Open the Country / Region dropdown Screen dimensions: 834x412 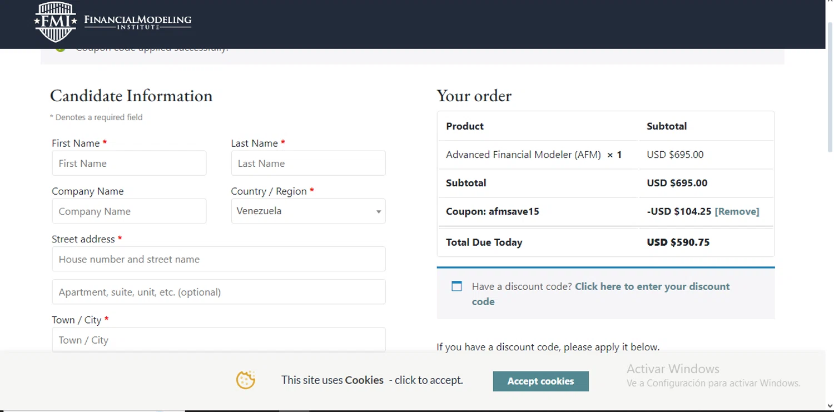[x=308, y=211]
